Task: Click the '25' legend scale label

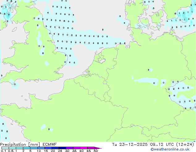Action: coord(60,151)
